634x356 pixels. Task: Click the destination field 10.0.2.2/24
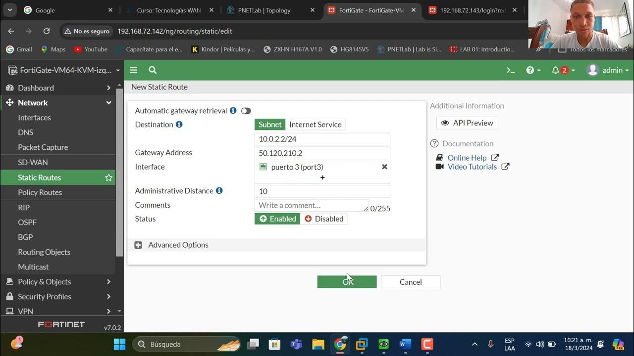point(322,139)
